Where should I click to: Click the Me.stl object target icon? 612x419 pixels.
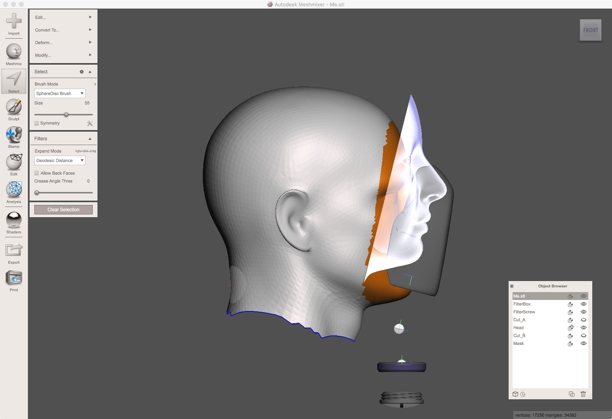pyautogui.click(x=570, y=296)
